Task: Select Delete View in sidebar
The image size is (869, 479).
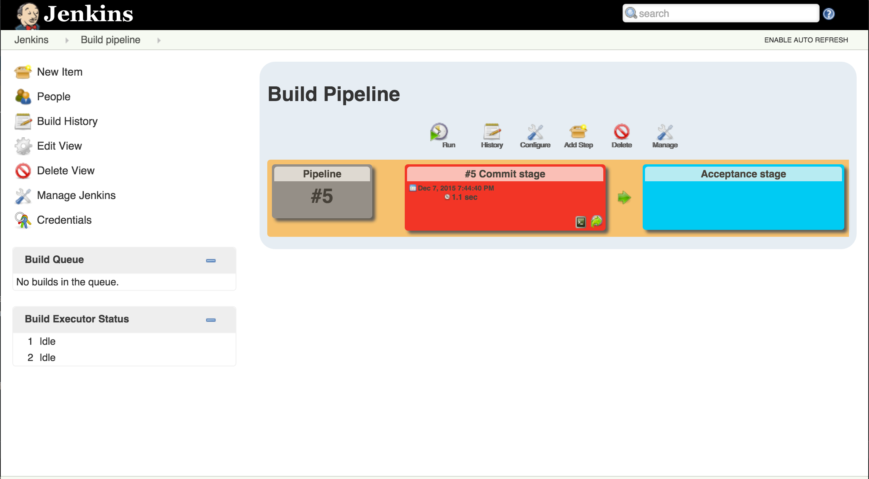Action: [x=66, y=171]
